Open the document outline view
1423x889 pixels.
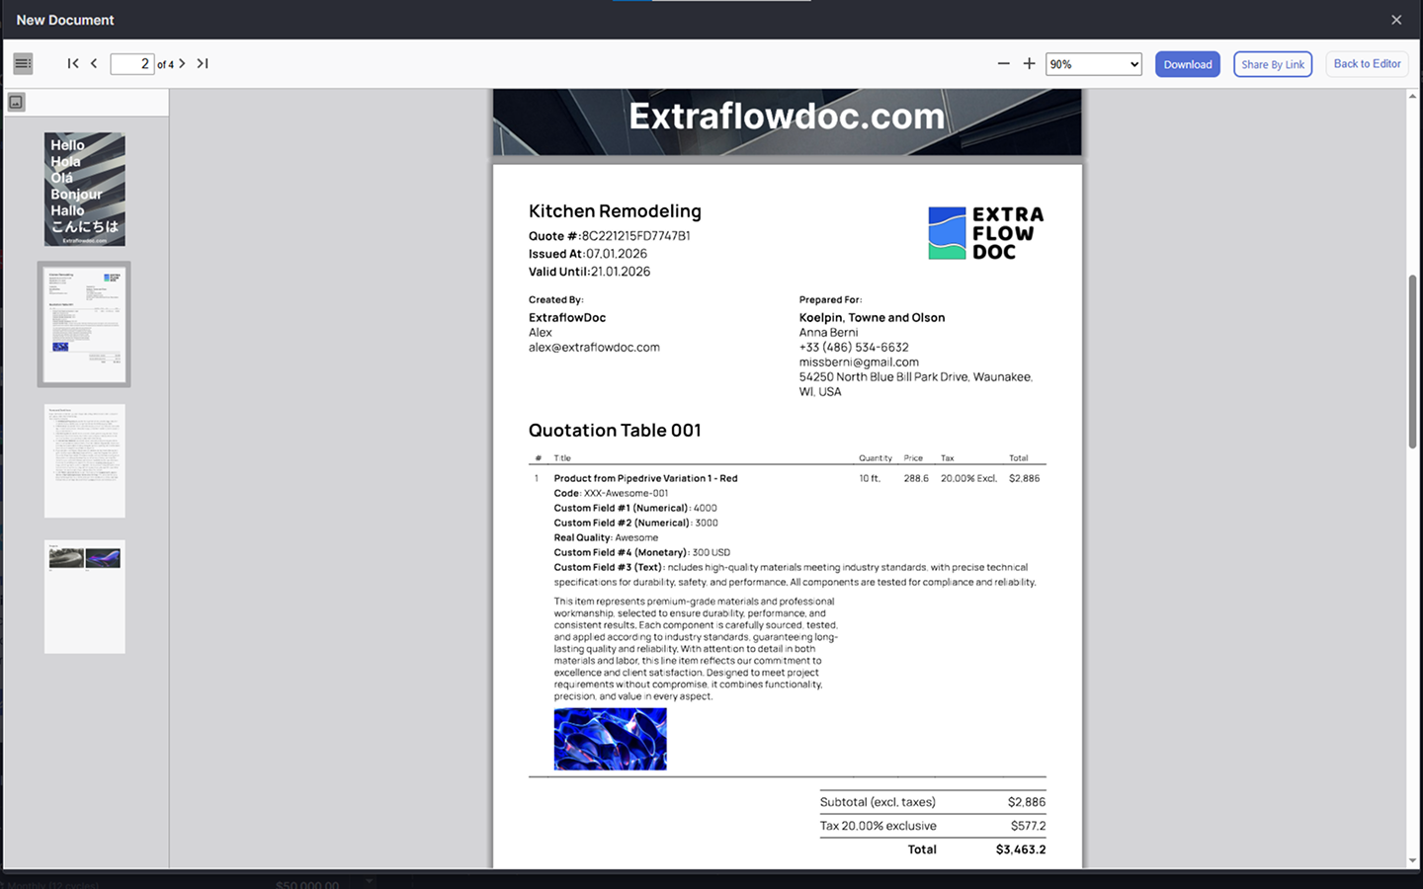pyautogui.click(x=23, y=63)
